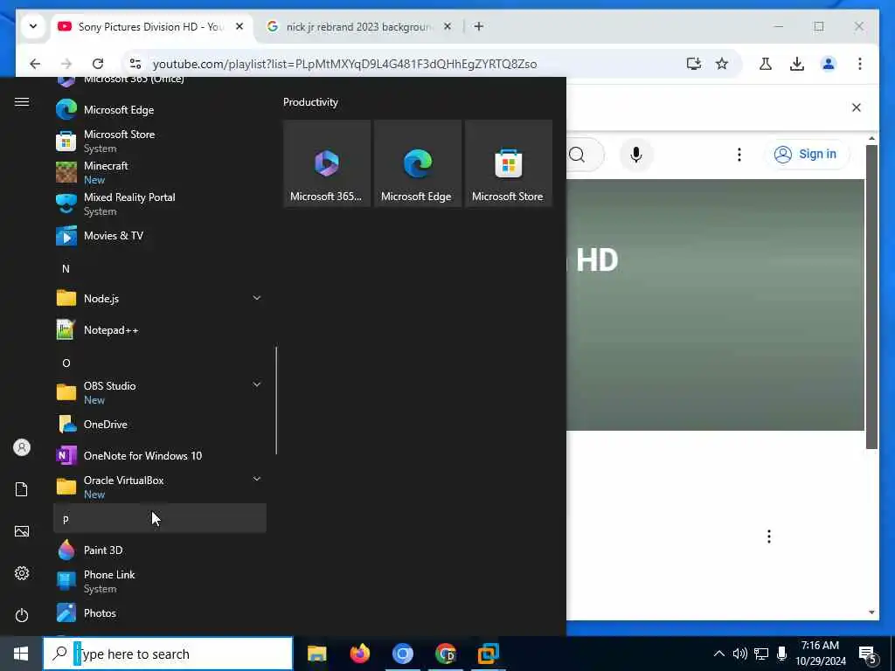Open Firefox from the taskbar
The width and height of the screenshot is (895, 671).
coord(359,654)
